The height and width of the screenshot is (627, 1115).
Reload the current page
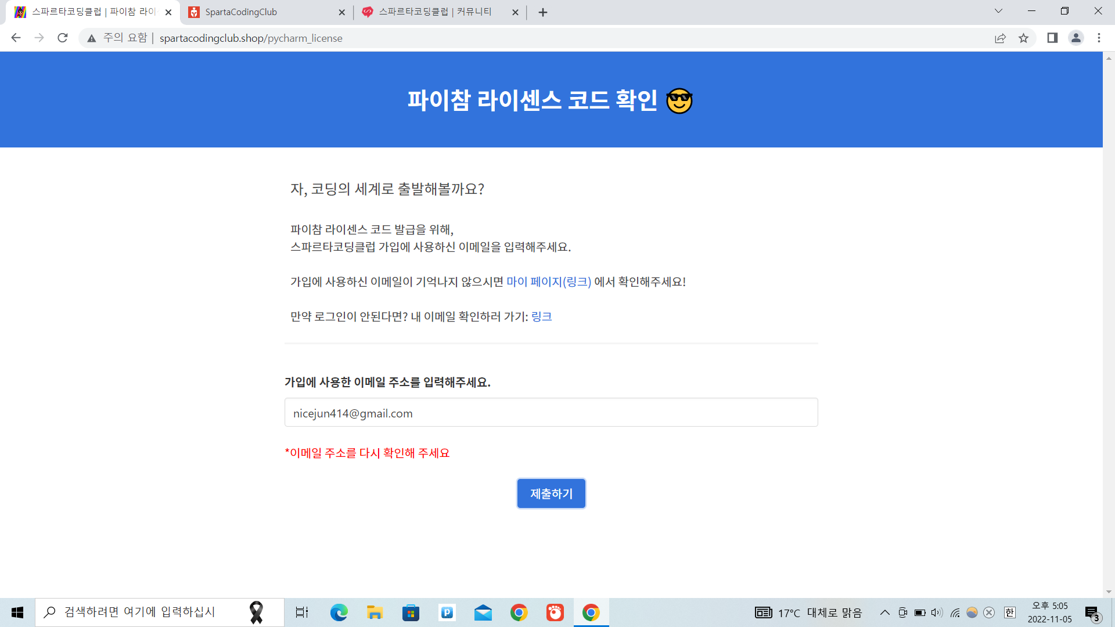(x=63, y=38)
